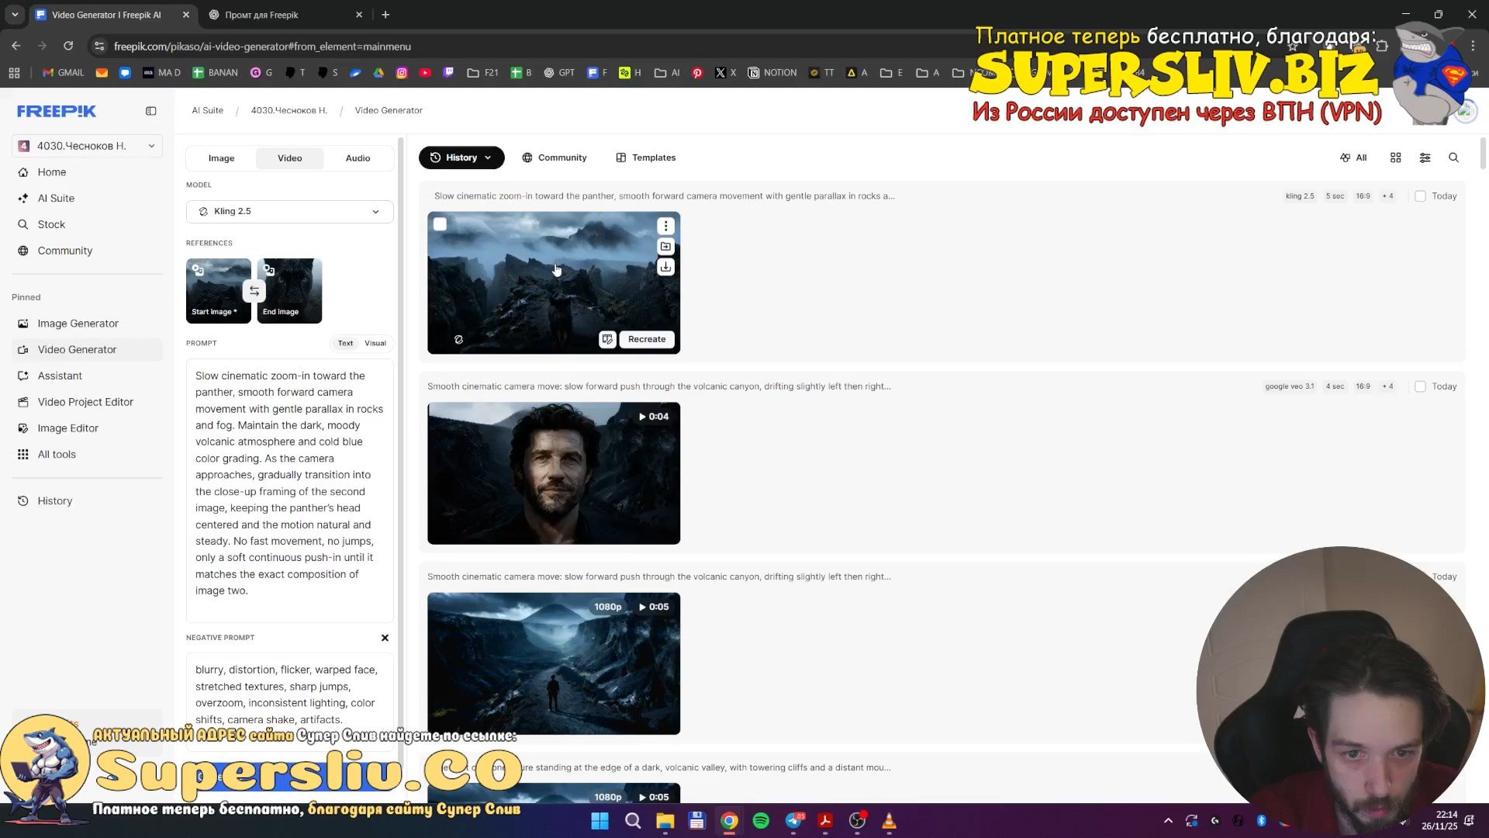
Task: Open Windows Start menu
Action: [599, 821]
